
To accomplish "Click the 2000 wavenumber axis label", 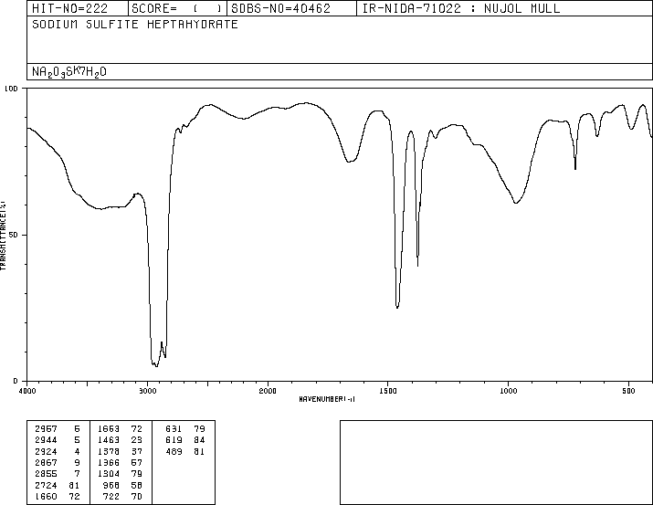I will [268, 391].
